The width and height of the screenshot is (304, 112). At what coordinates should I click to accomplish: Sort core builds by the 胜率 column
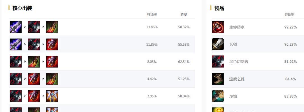pos(184,15)
